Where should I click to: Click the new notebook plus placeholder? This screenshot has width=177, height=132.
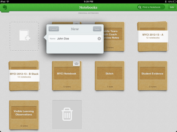click(24, 37)
